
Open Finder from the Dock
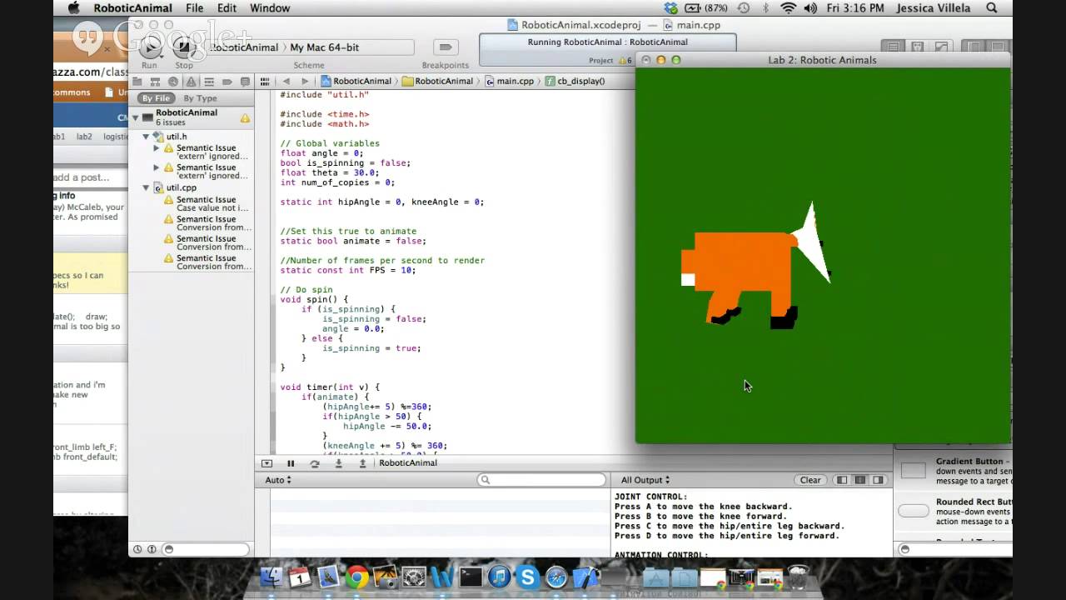click(x=271, y=577)
